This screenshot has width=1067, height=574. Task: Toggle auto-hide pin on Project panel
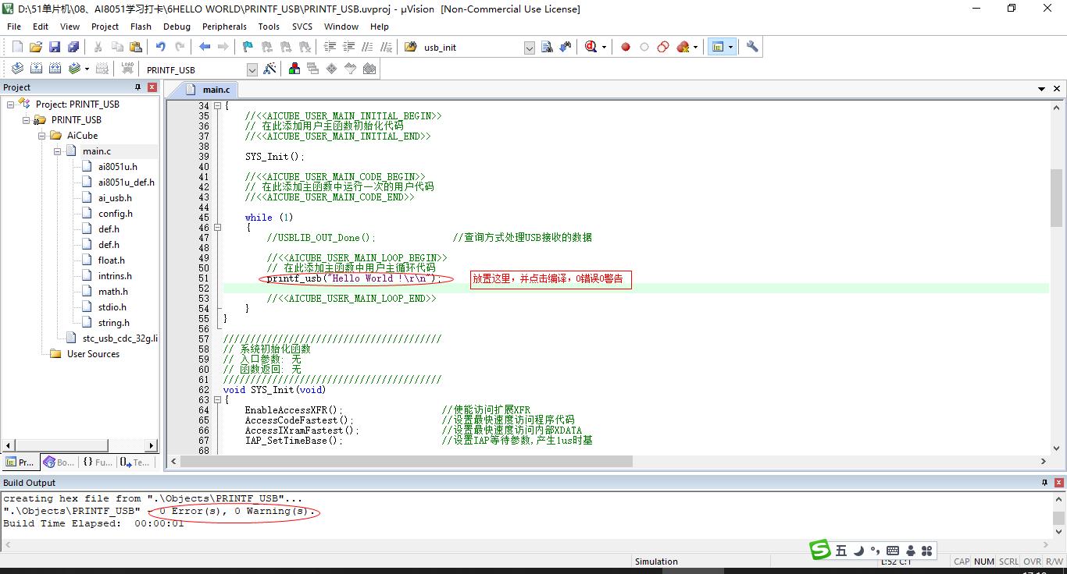[x=138, y=87]
